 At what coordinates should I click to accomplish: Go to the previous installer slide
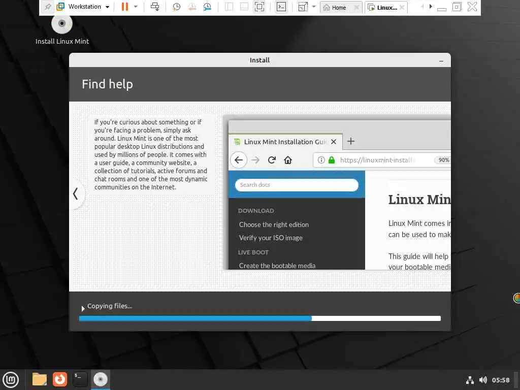point(76,193)
